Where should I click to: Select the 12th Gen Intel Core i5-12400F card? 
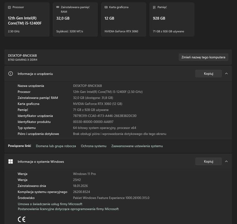(27, 20)
